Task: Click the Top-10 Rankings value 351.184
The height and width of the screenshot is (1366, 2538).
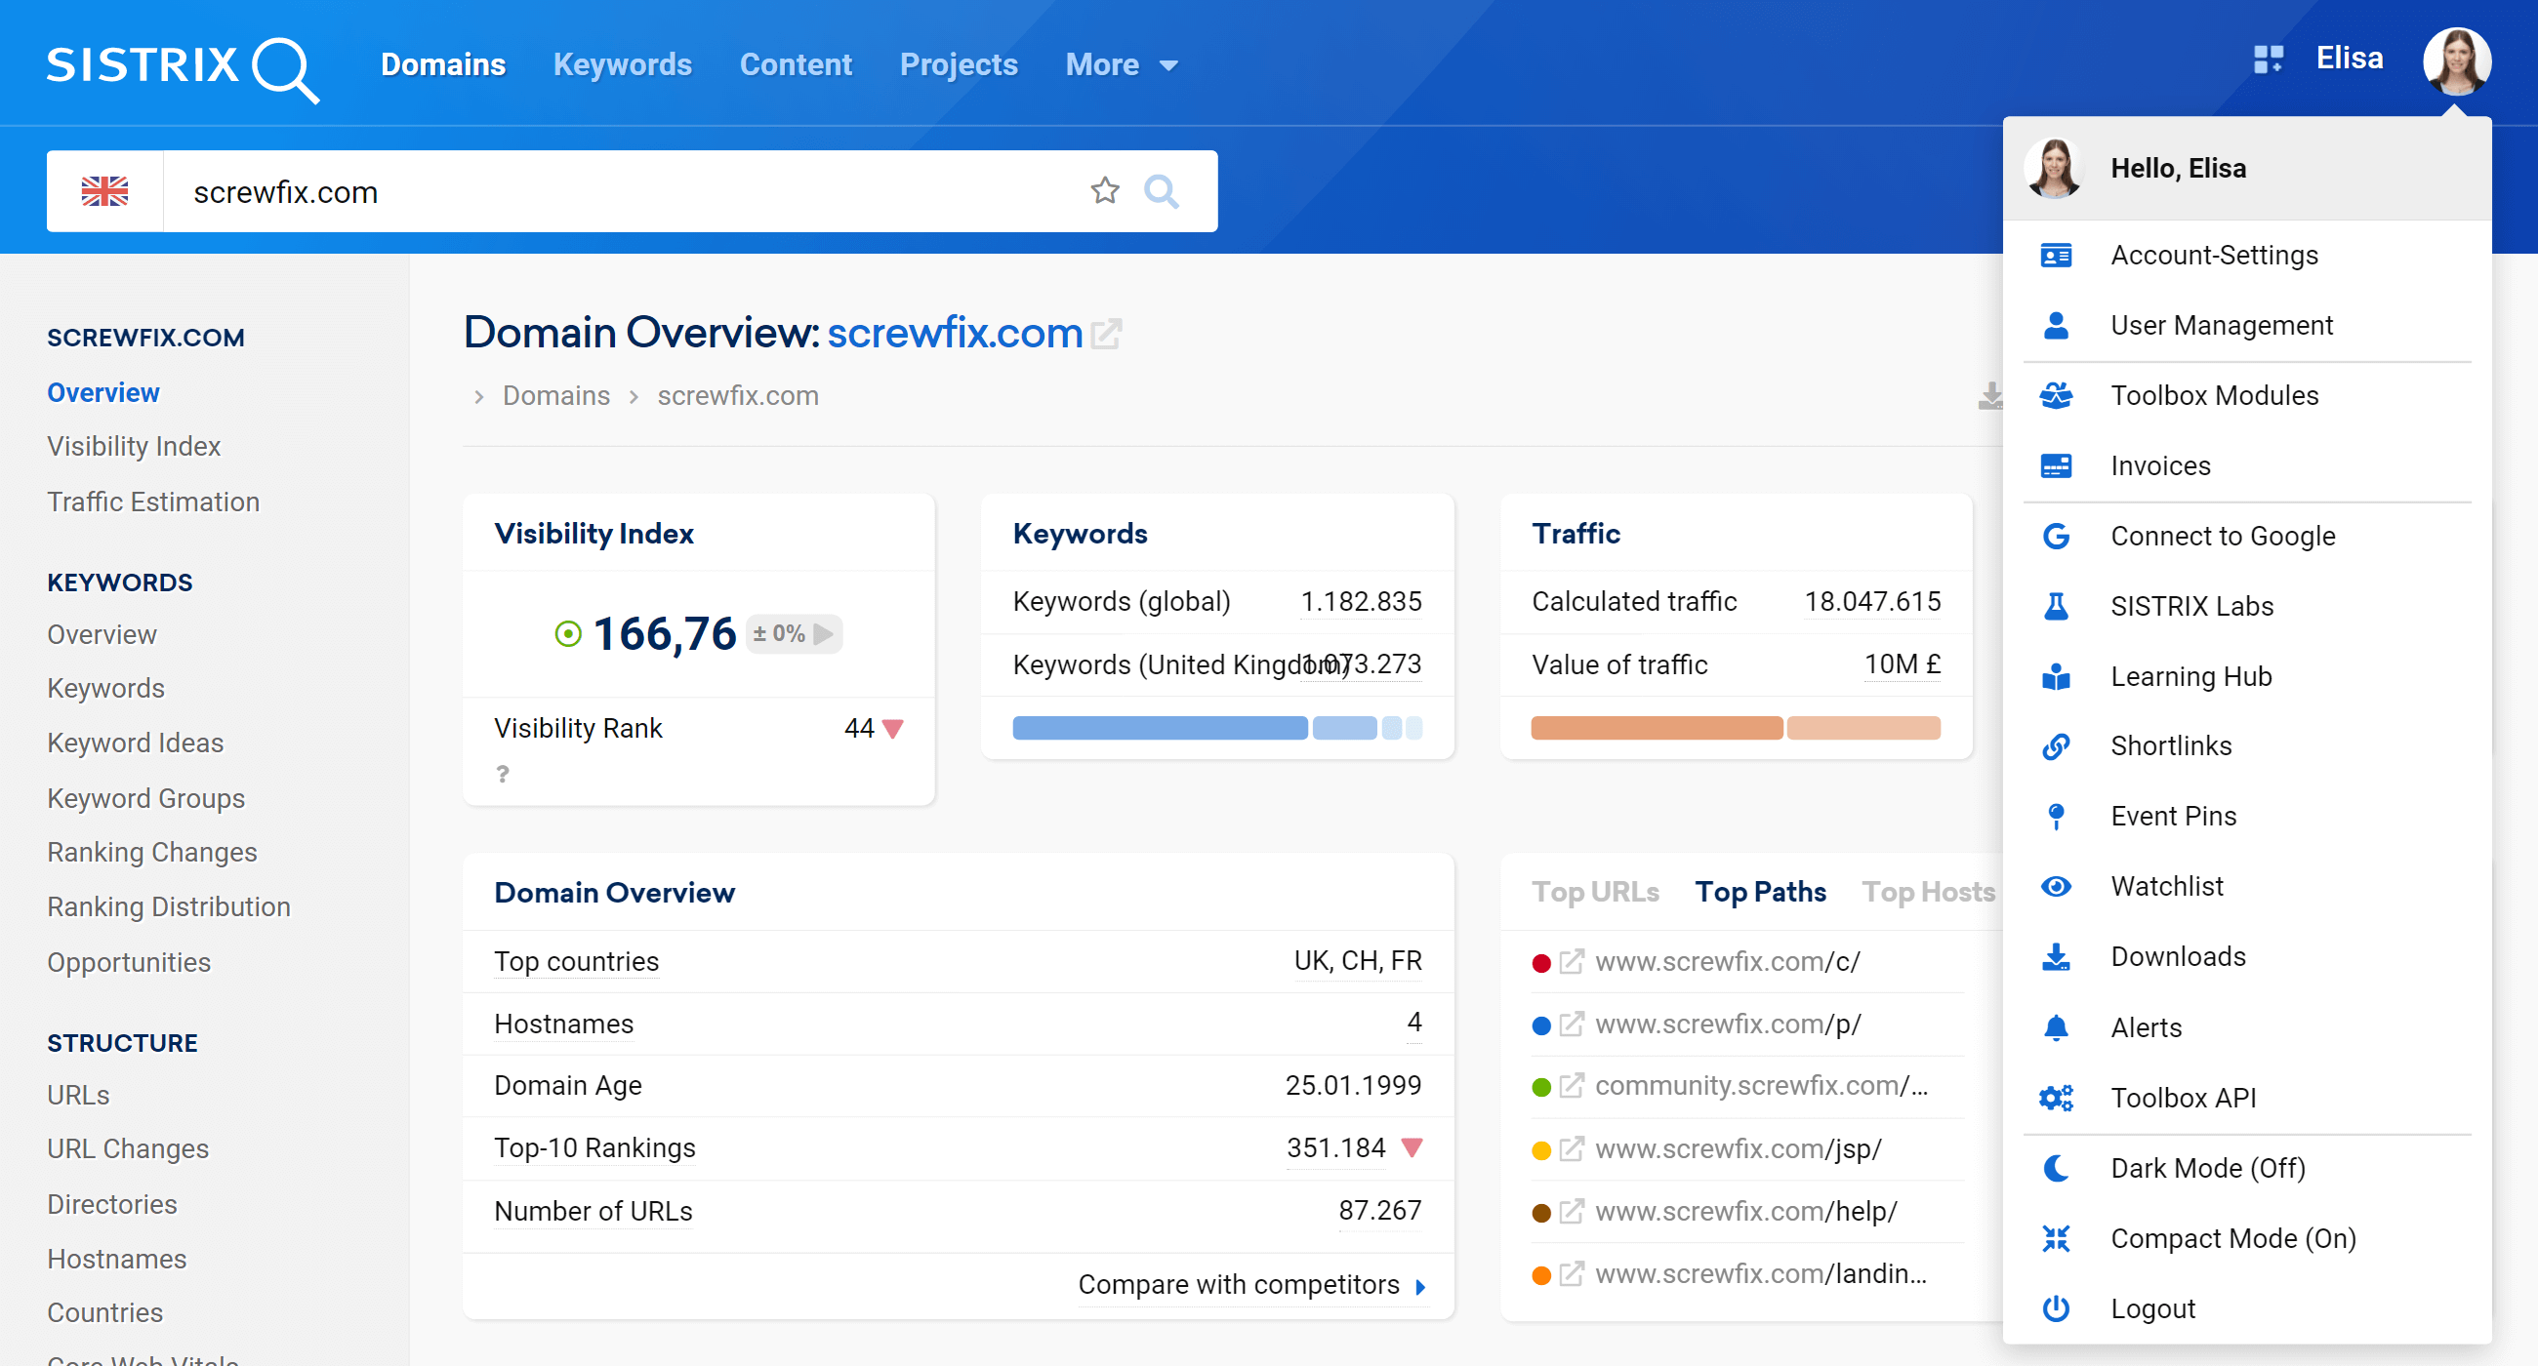Action: 1335,1148
